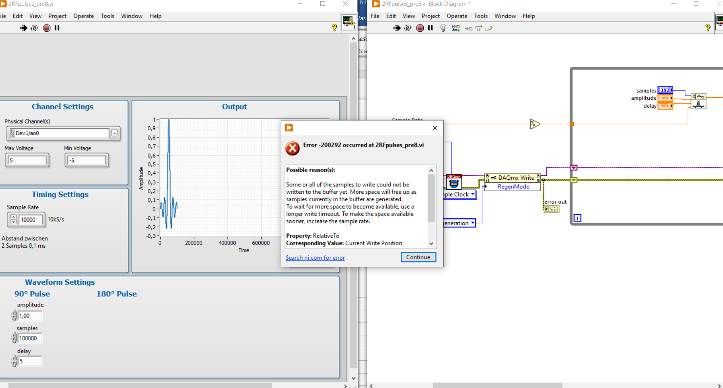This screenshot has width=723, height=388.
Task: Click the divide function triangle node
Action: click(535, 124)
